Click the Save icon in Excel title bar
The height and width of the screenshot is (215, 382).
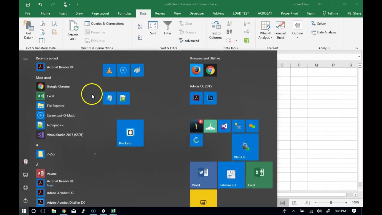click(x=27, y=4)
